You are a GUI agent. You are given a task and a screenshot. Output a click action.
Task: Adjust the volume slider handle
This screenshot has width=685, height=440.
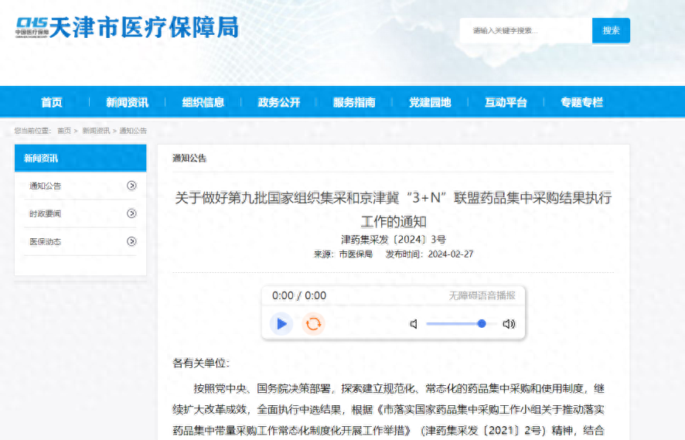[x=482, y=324]
